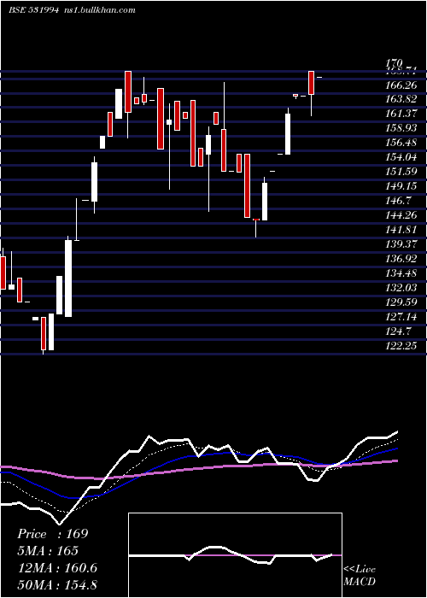Click the 136.92 price axis label
The width and height of the screenshot is (427, 598).
click(x=401, y=259)
